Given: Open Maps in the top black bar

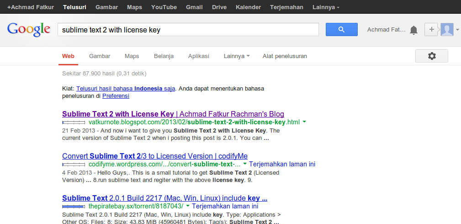Looking at the screenshot, I should pos(135,7).
